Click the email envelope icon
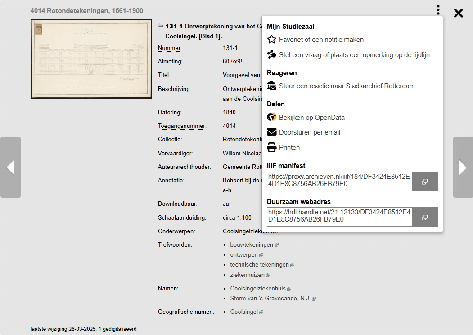The width and height of the screenshot is (473, 335). click(x=271, y=132)
